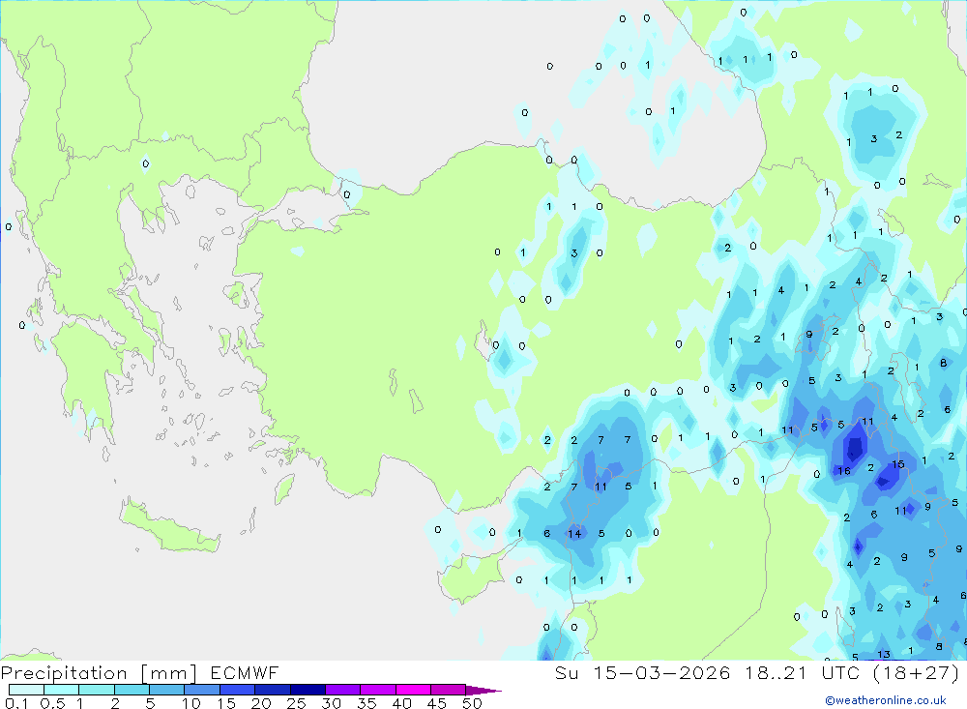Click the 30–35 mm violet legend swatch
The height and width of the screenshot is (709, 967).
point(342,690)
